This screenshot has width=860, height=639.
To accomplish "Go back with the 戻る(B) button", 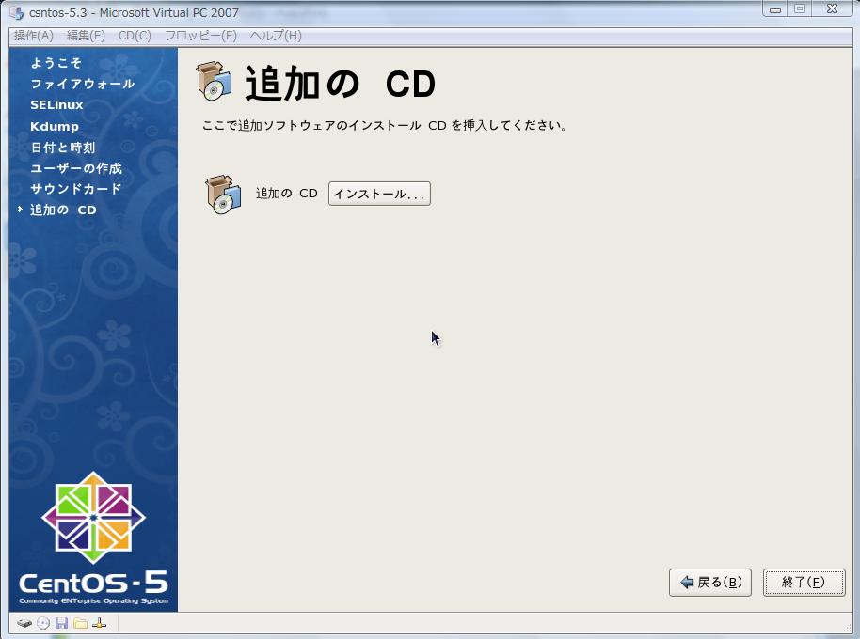I will tap(710, 583).
